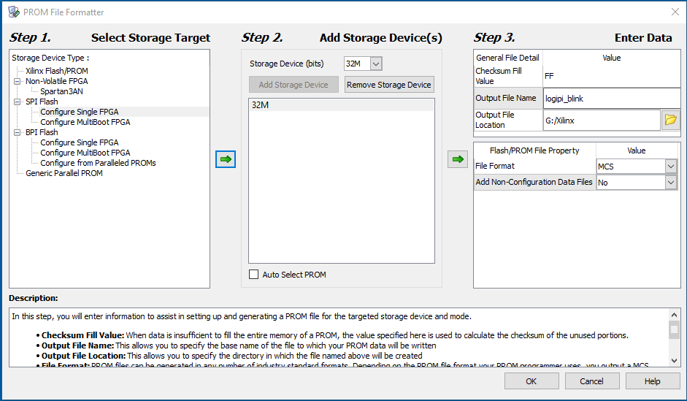Click the green arrow after Step 2

[458, 159]
